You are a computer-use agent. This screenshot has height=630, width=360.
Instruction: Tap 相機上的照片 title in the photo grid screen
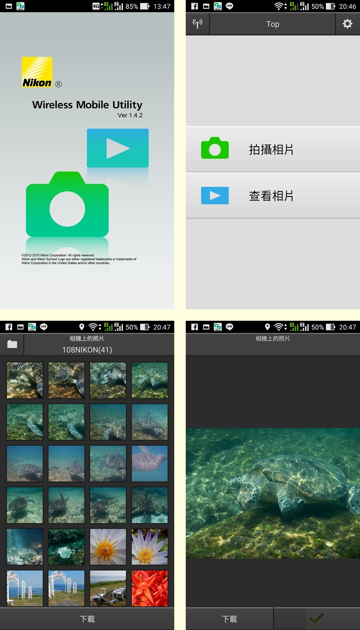(x=87, y=338)
